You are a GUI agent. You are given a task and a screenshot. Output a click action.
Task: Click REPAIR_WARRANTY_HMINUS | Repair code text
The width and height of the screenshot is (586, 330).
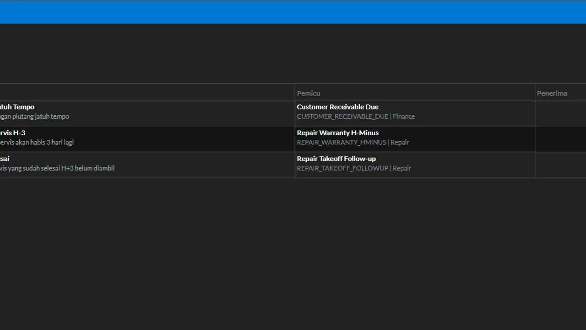(353, 143)
